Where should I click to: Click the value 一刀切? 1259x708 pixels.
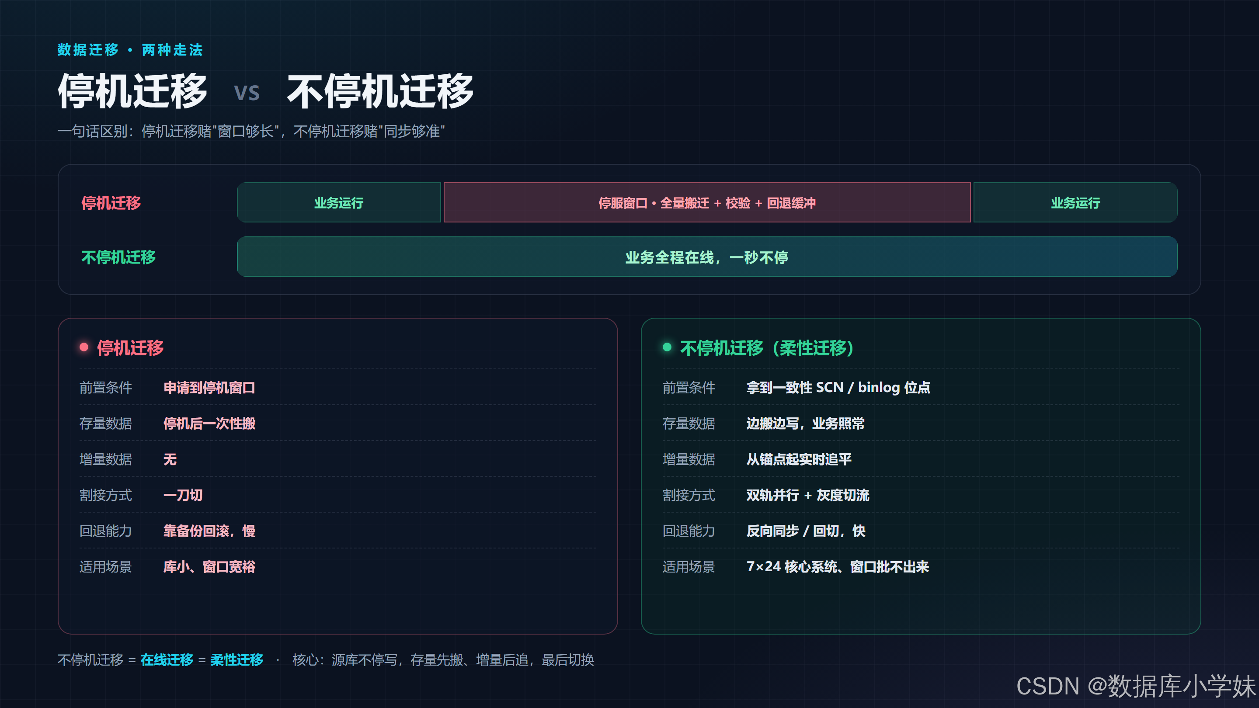pos(183,495)
